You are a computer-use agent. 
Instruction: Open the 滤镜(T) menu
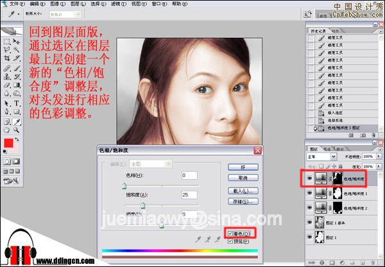point(119,4)
